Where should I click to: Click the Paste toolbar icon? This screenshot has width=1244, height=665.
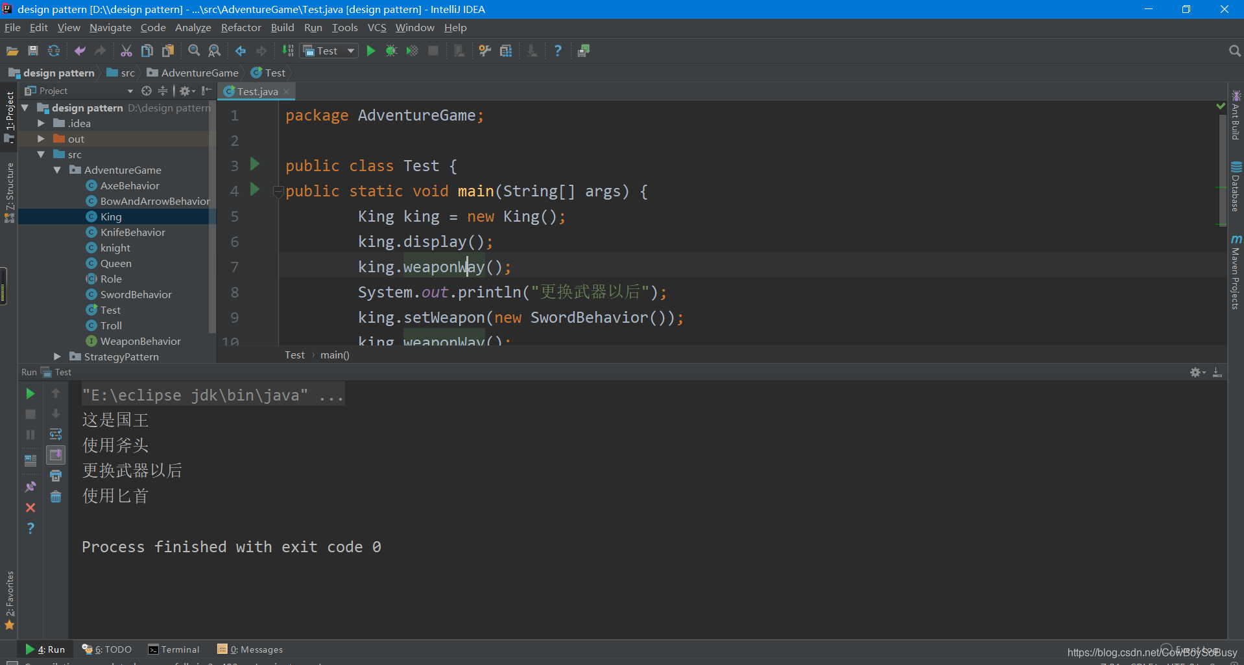(x=168, y=51)
